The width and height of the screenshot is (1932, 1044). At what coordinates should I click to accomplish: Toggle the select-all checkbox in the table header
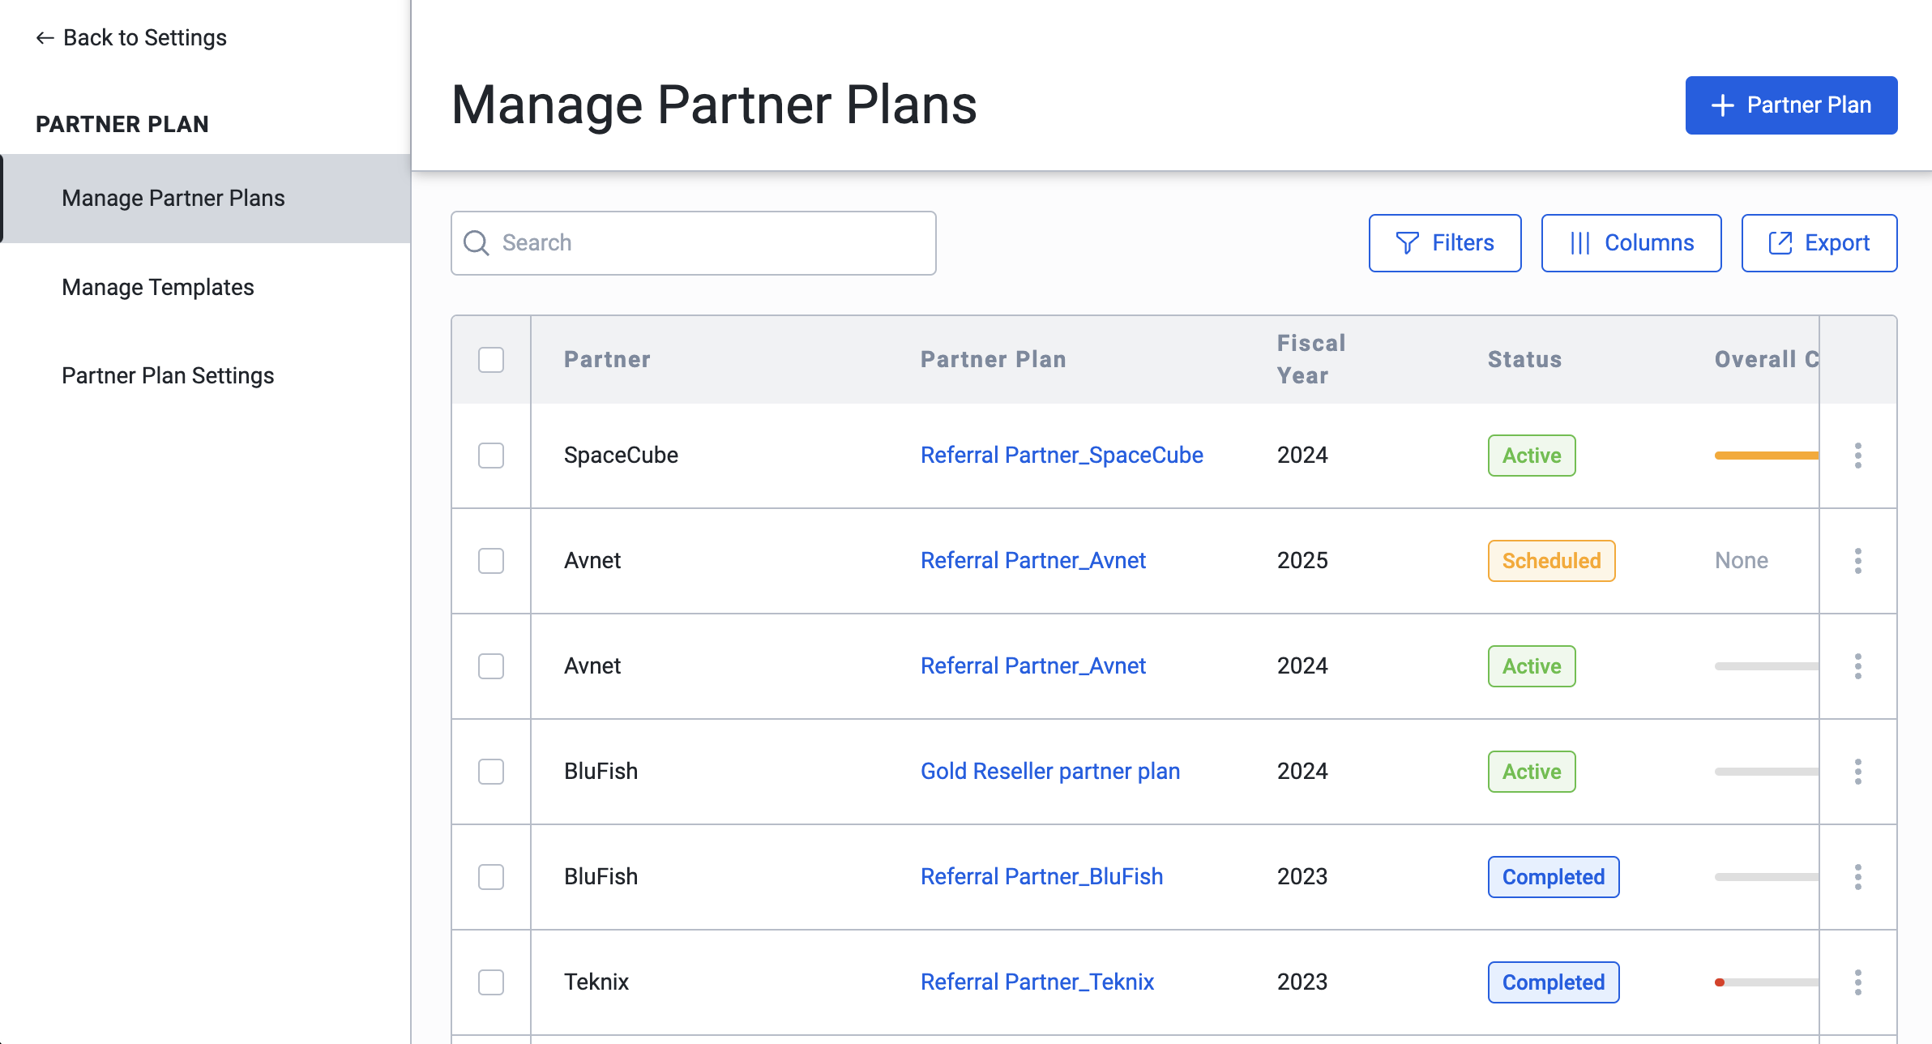click(491, 360)
